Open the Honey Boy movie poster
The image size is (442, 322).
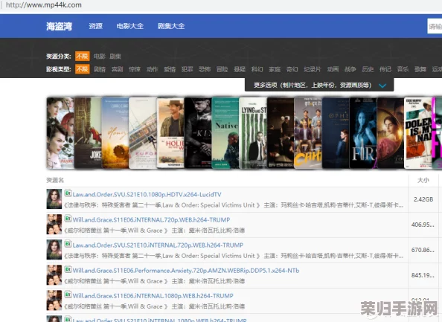pos(115,133)
